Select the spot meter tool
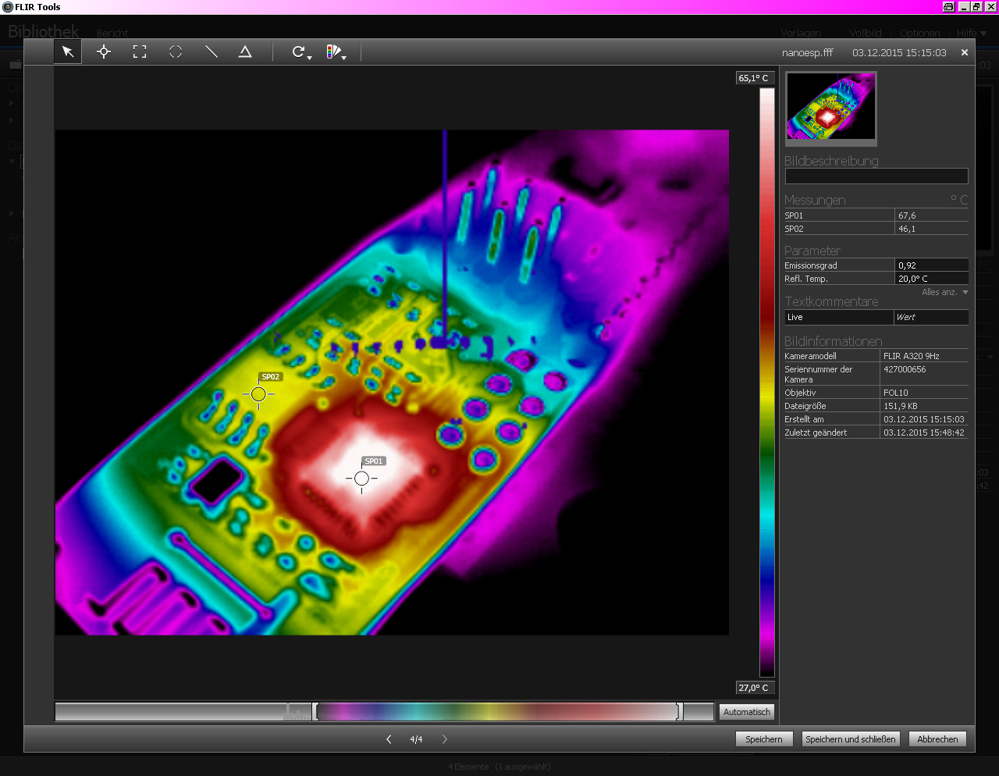 coord(104,52)
